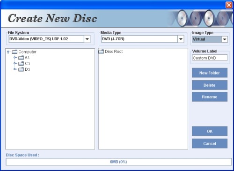Open the File System dropdown arrow
The image size is (234, 171).
click(87, 39)
